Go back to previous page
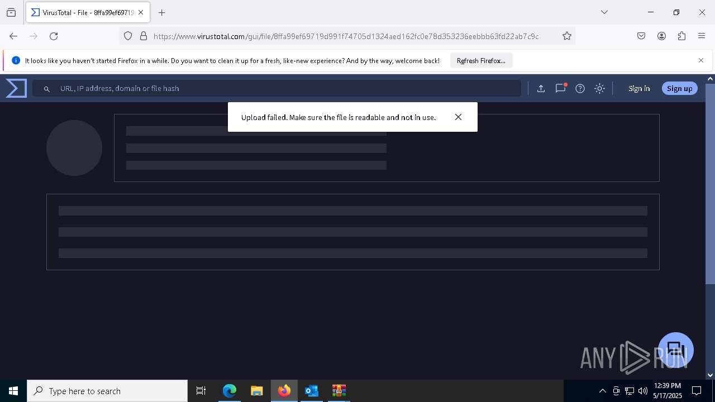The width and height of the screenshot is (715, 402). click(13, 36)
